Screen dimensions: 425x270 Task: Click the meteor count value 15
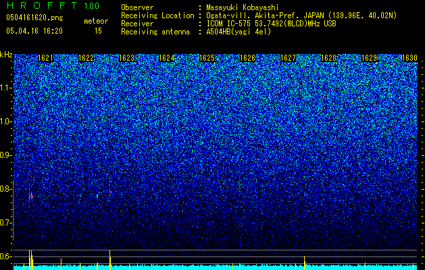click(98, 31)
